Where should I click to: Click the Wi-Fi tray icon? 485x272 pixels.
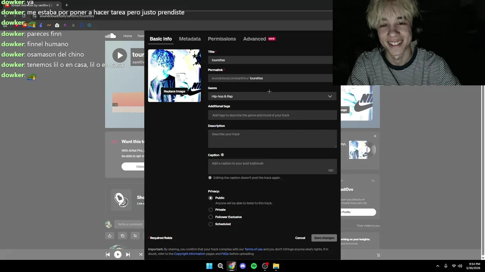click(454, 266)
